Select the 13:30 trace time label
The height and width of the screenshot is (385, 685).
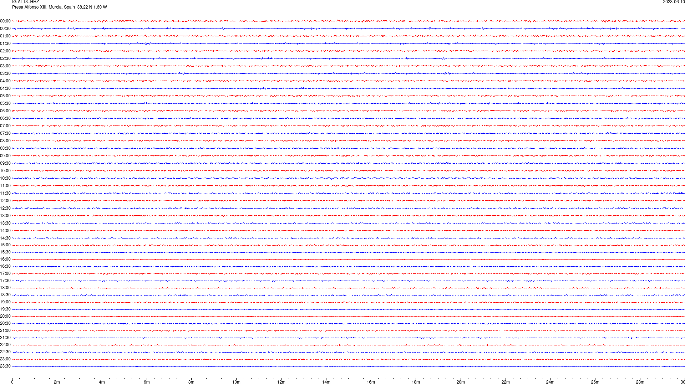click(x=5, y=223)
